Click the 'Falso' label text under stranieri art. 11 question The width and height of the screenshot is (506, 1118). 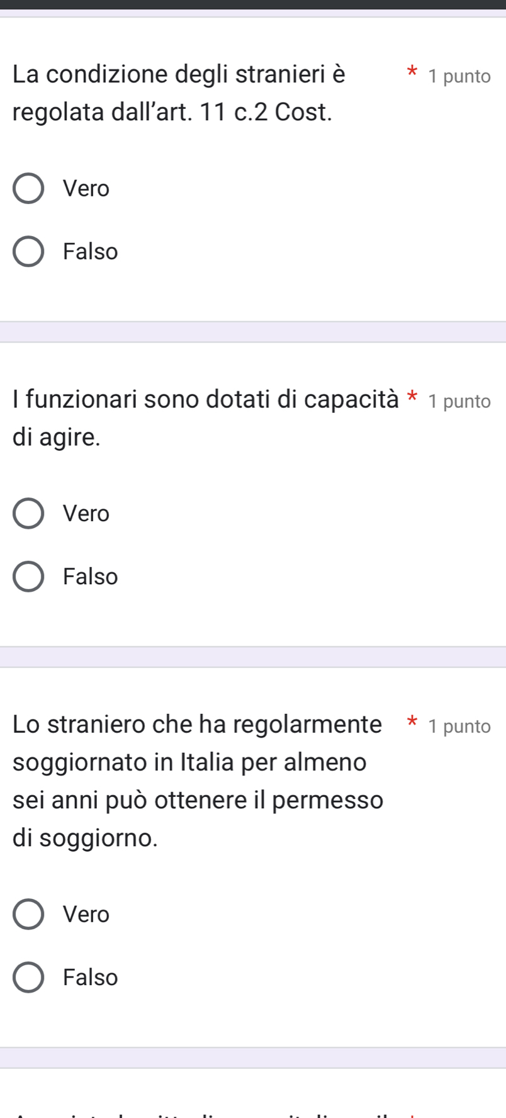coord(91,252)
